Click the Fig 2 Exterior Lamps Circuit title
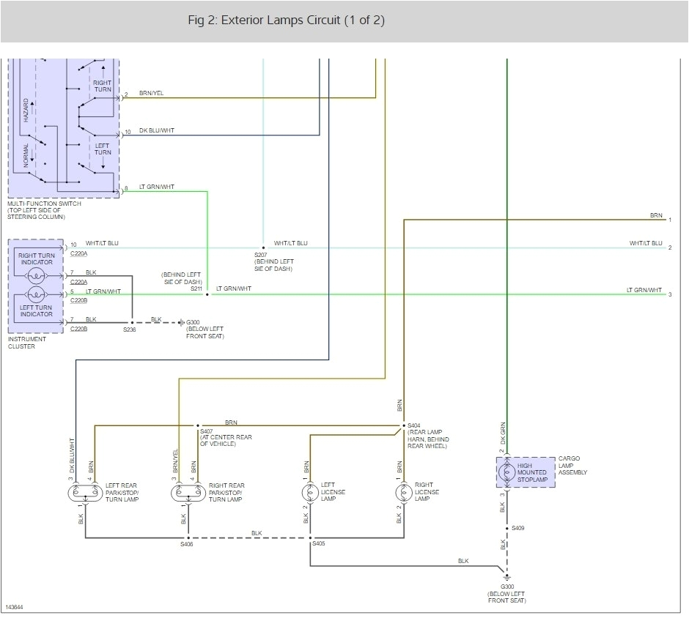 (x=287, y=21)
